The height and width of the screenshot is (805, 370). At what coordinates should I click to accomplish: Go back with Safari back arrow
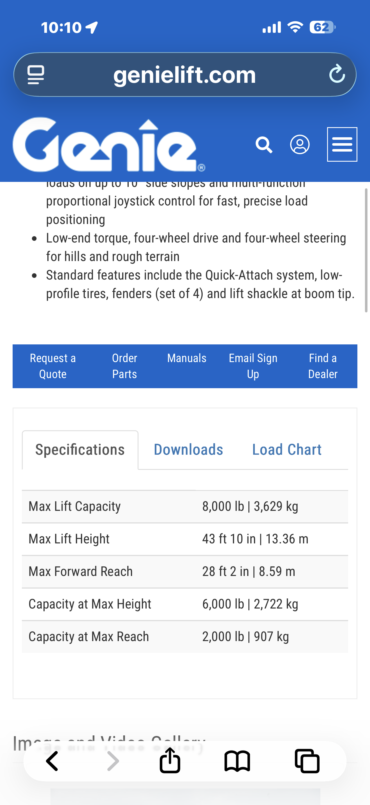(x=52, y=761)
